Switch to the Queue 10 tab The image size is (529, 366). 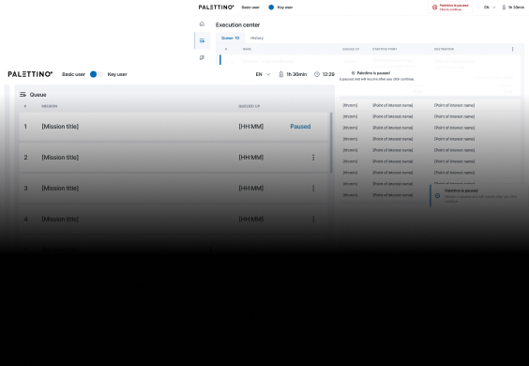tap(230, 38)
